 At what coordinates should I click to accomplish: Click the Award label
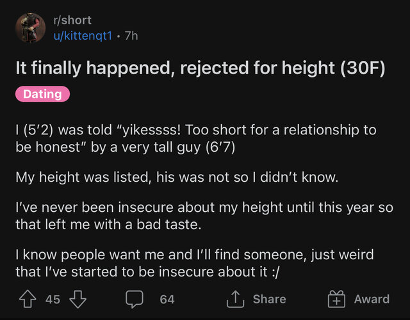point(372,299)
